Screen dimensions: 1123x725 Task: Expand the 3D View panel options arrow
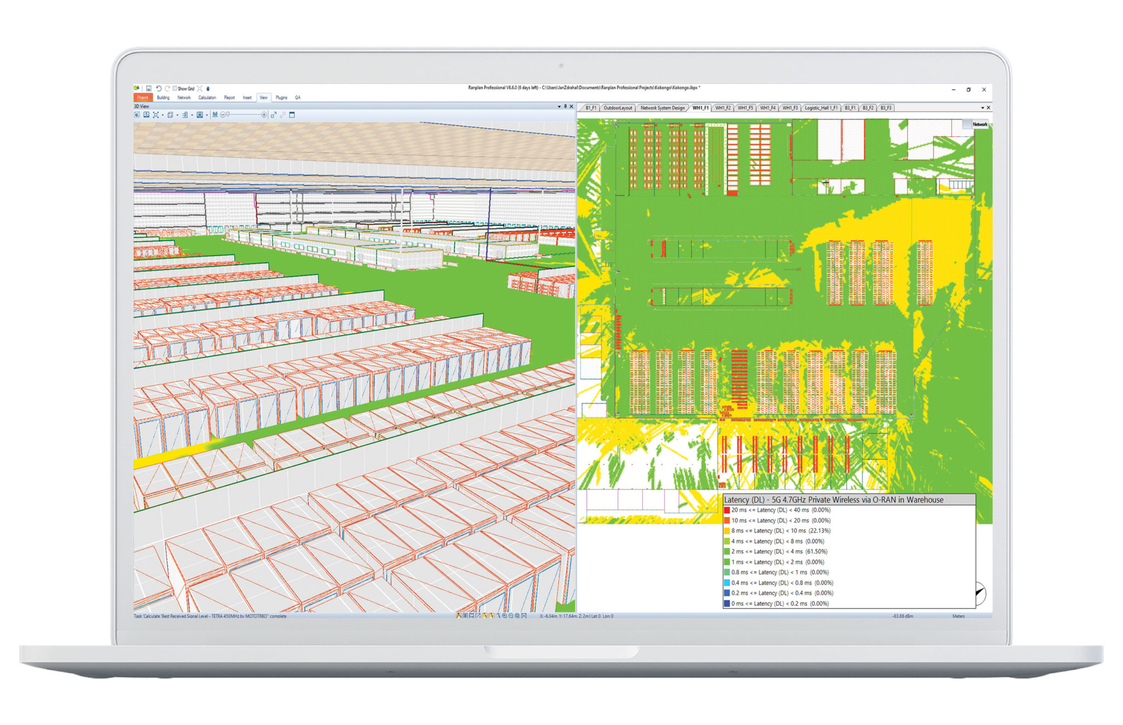pyautogui.click(x=559, y=106)
